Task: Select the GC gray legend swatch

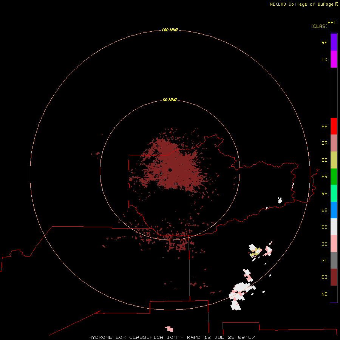Action: tap(334, 260)
